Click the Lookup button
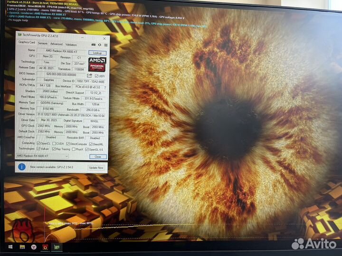 click(x=97, y=53)
